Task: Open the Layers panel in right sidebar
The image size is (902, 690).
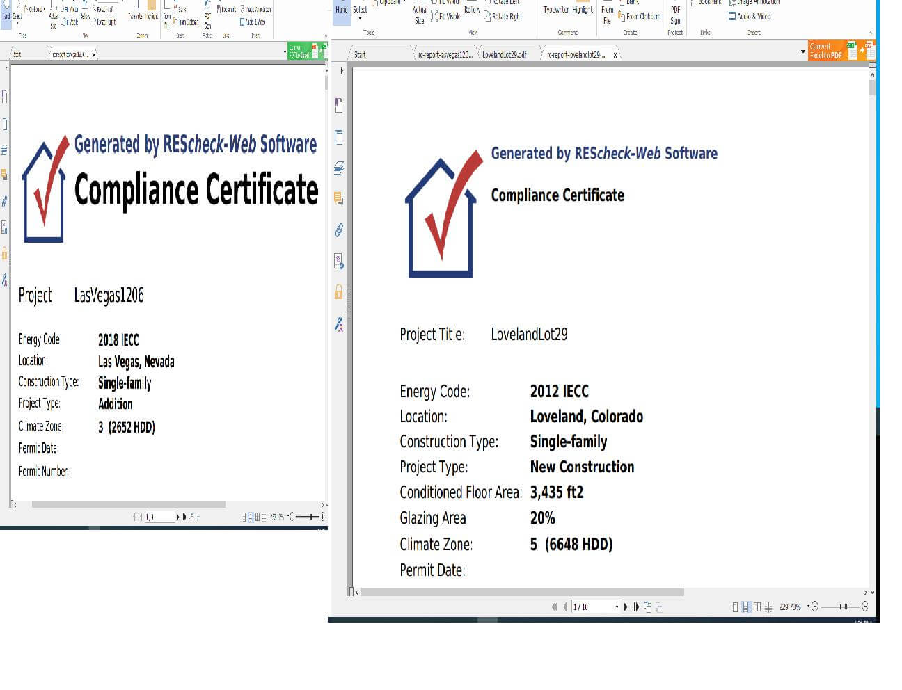Action: pos(339,168)
